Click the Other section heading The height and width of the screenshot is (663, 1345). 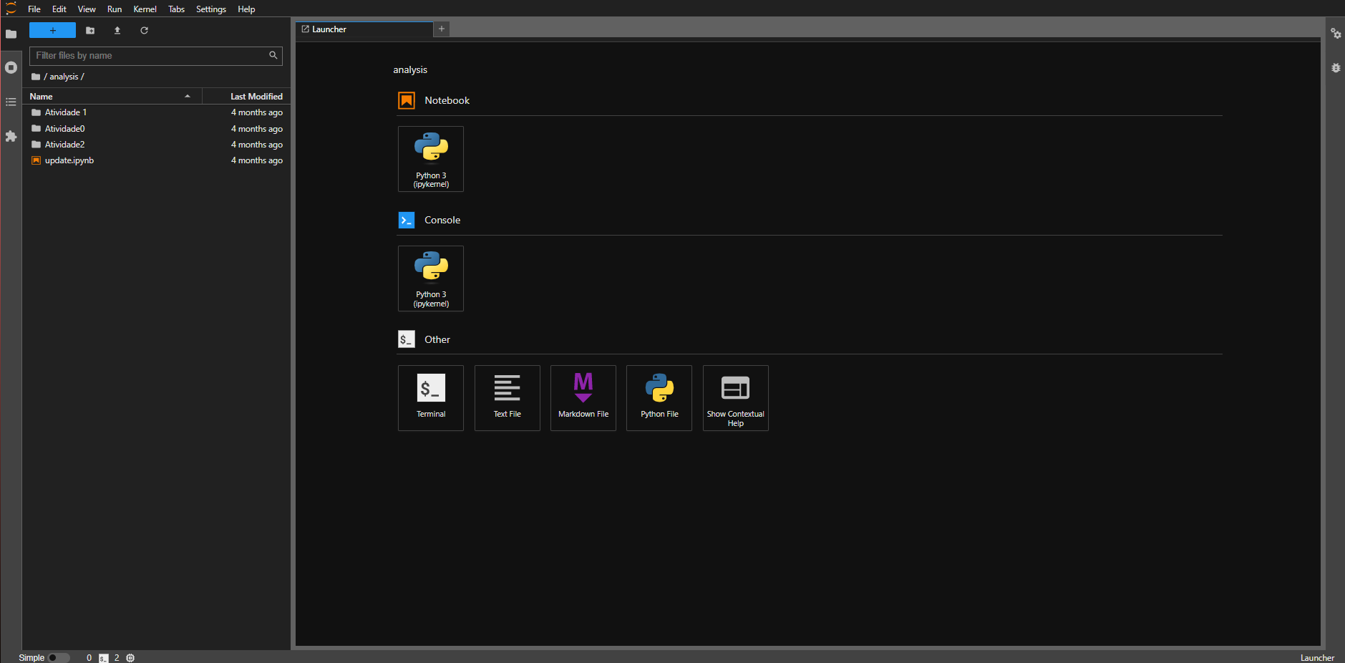tap(437, 339)
